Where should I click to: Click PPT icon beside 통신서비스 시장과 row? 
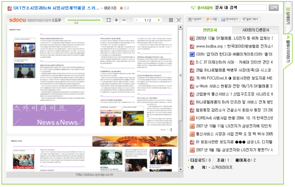coord(192,134)
